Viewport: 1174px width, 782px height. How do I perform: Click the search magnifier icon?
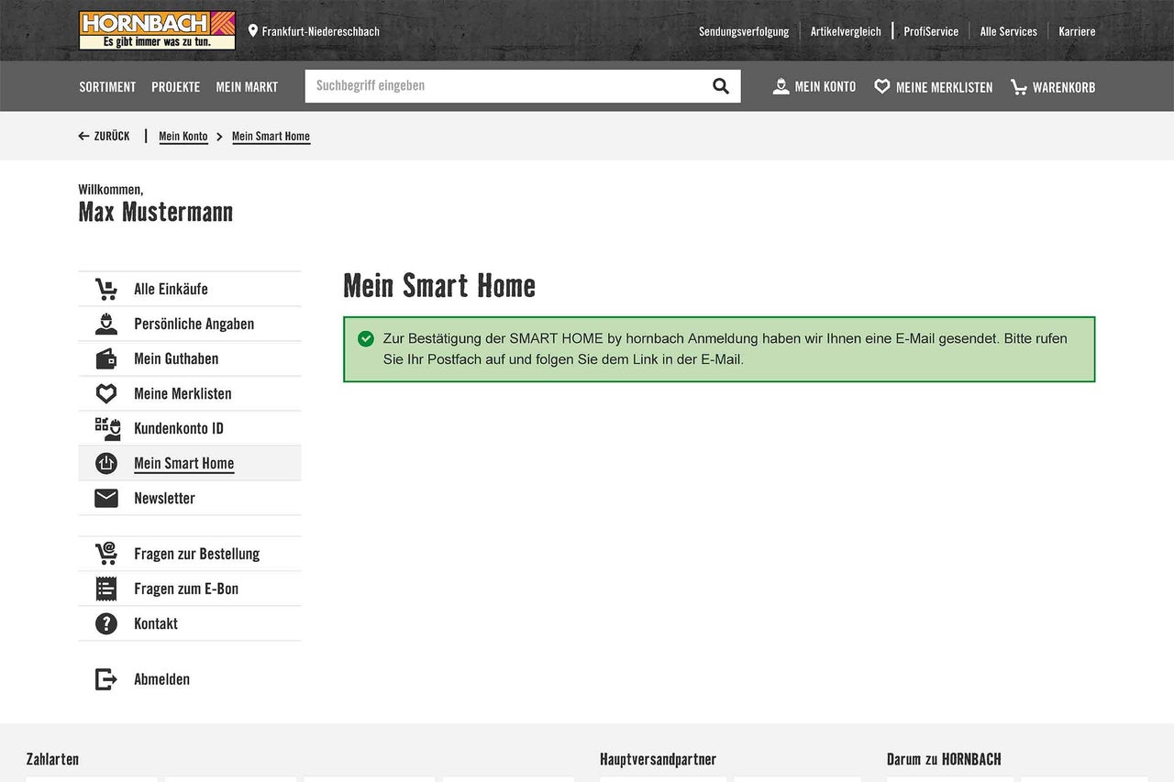coord(721,86)
